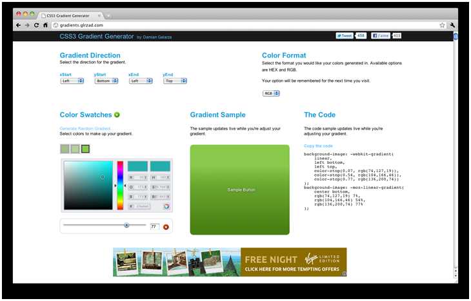Remove the swatch with the red X icon
Viewport: 471px width, 301px height.
[x=166, y=227]
